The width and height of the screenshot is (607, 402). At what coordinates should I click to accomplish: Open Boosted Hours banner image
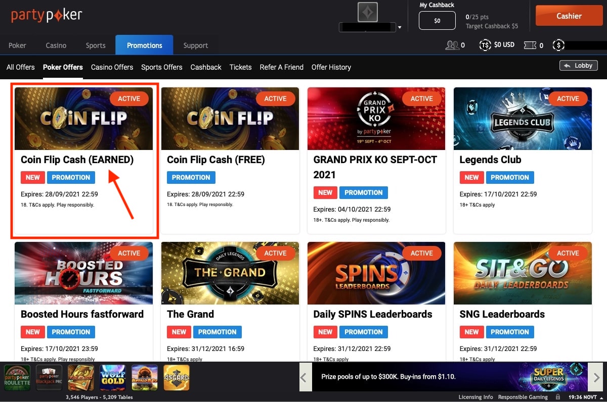coord(83,273)
